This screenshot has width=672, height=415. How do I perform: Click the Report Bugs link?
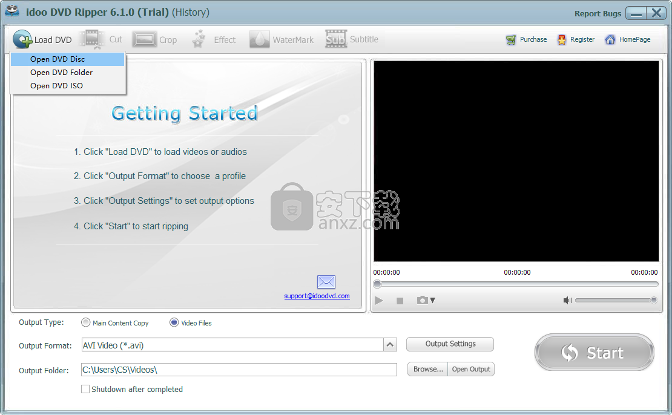coord(598,14)
